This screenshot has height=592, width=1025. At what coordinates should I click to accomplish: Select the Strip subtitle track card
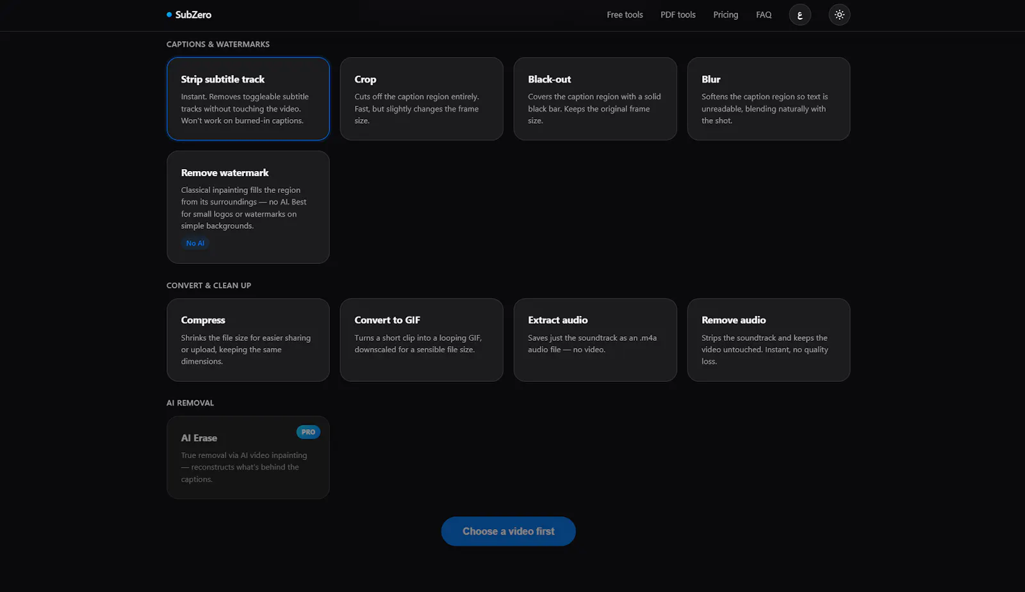click(248, 99)
